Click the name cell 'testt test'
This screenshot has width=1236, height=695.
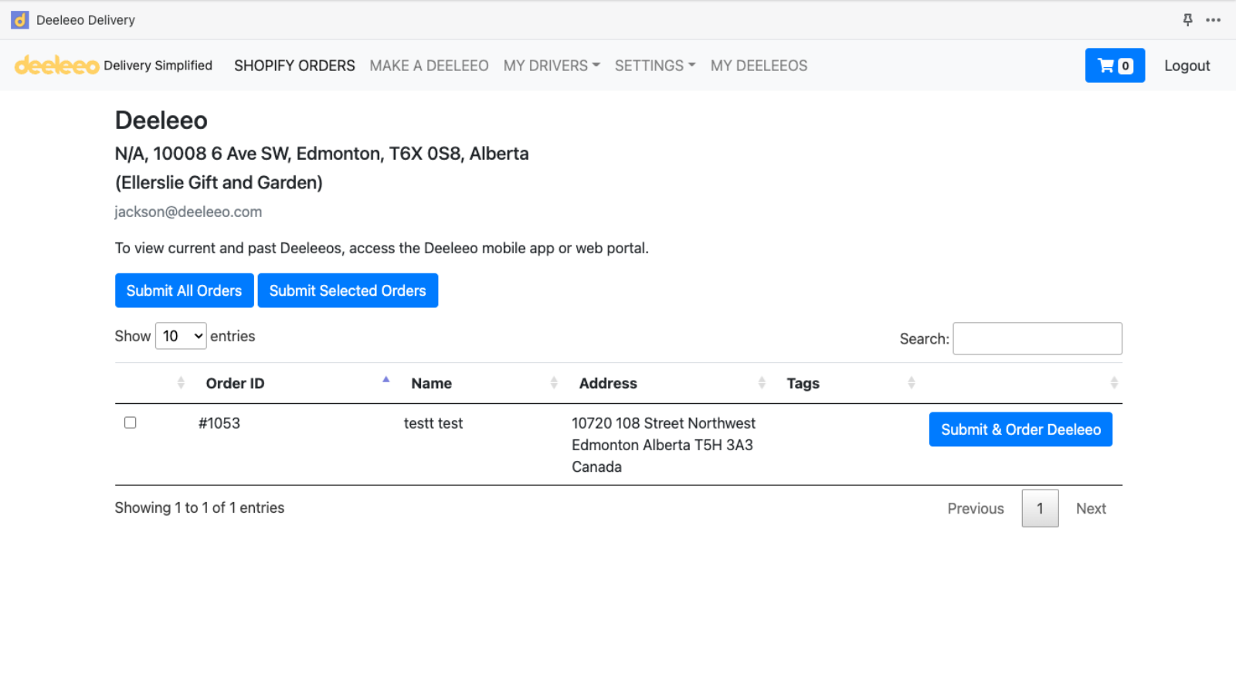pos(433,423)
